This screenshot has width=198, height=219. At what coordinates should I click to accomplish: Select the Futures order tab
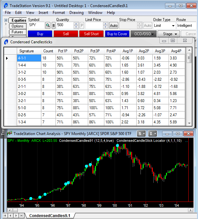click(x=17, y=32)
